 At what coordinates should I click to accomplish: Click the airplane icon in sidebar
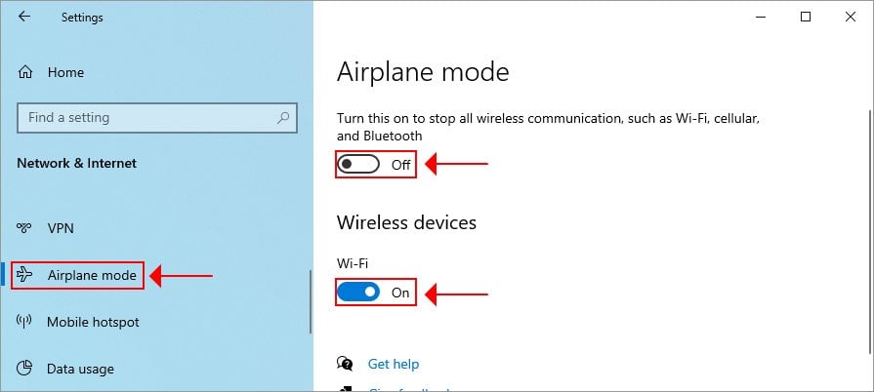tap(24, 275)
